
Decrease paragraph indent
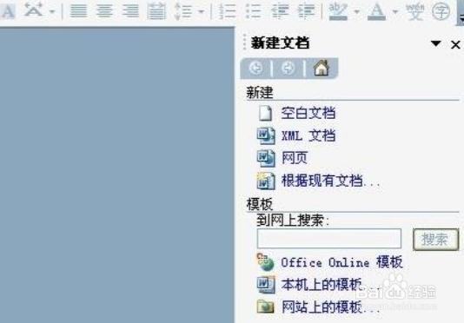(280, 11)
